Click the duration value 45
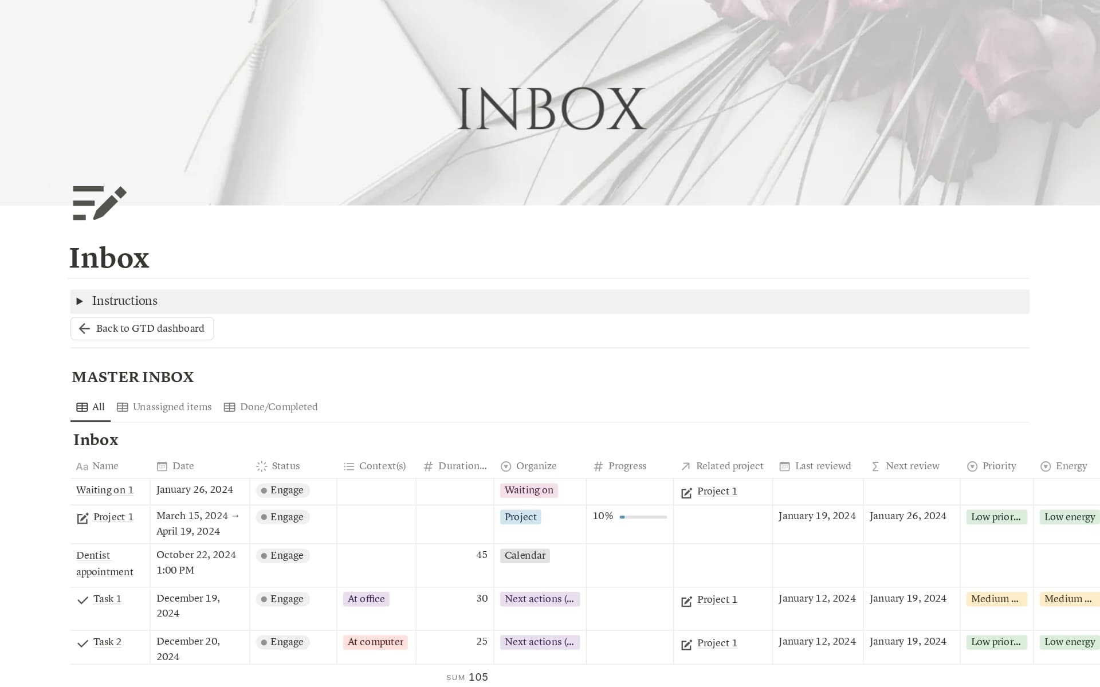1100x687 pixels. point(482,555)
